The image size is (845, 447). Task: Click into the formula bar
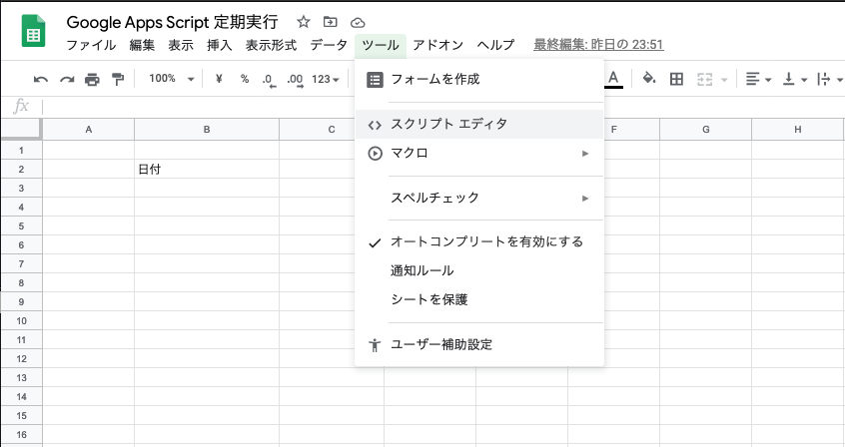[441, 106]
